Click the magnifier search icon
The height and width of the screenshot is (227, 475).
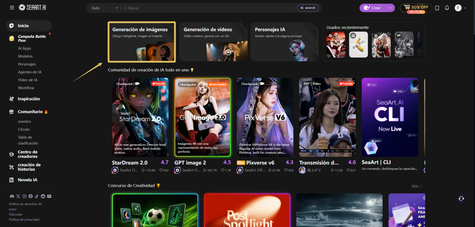click(125, 8)
